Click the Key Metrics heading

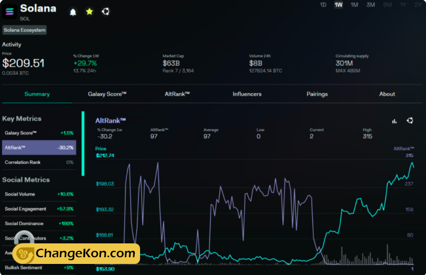[x=22, y=119]
